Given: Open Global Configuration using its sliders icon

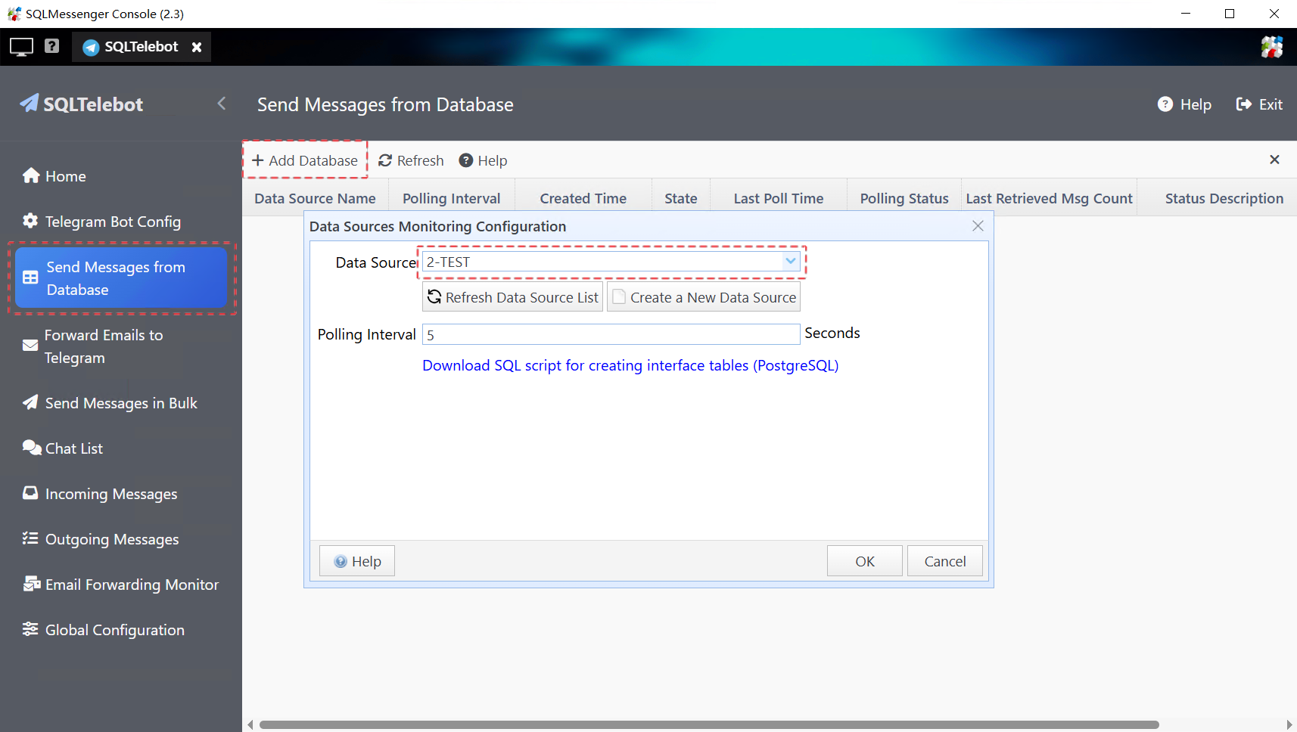Looking at the screenshot, I should click(x=30, y=629).
